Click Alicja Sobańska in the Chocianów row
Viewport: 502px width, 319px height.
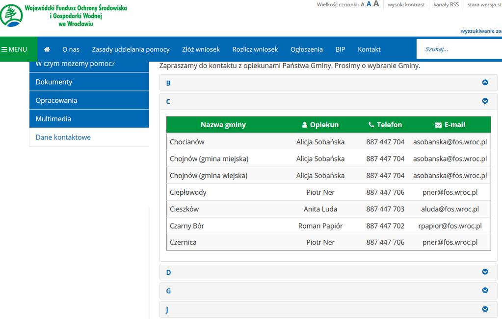320,142
